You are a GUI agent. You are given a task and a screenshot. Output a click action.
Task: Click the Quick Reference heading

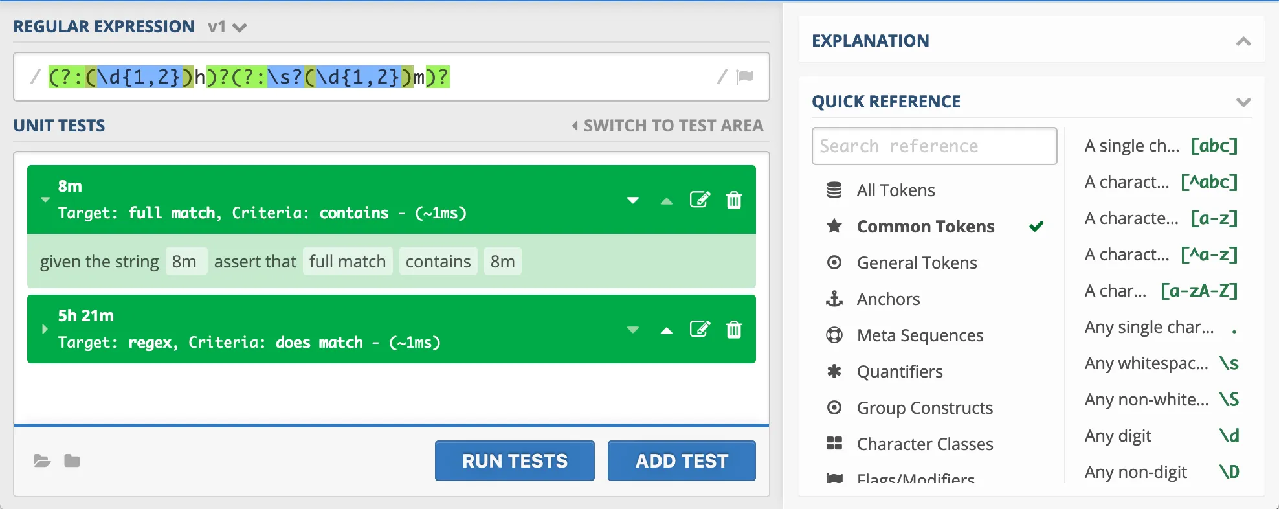click(x=886, y=102)
